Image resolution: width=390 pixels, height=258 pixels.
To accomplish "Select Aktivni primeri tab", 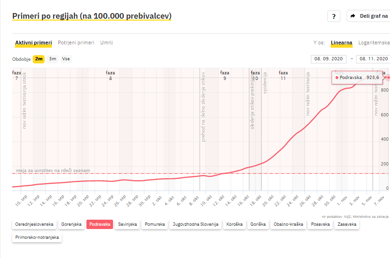I will tap(34, 43).
